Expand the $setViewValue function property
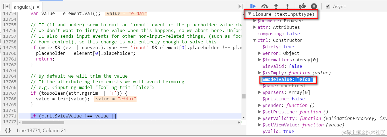Screen dimensions: 387x137 pos(259,125)
